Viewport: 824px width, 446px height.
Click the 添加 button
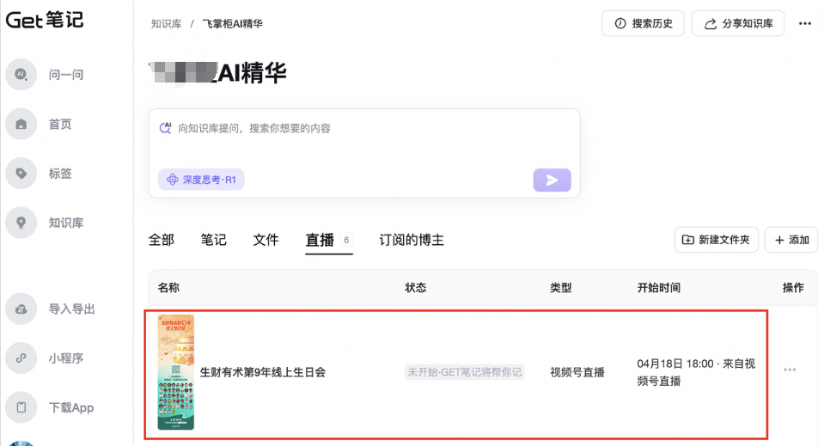pos(791,240)
